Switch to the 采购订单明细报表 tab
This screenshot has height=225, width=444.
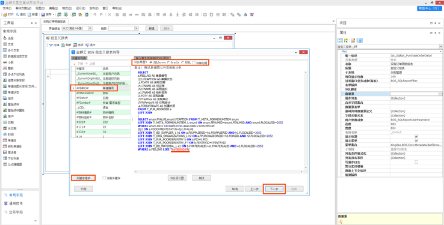55,22
